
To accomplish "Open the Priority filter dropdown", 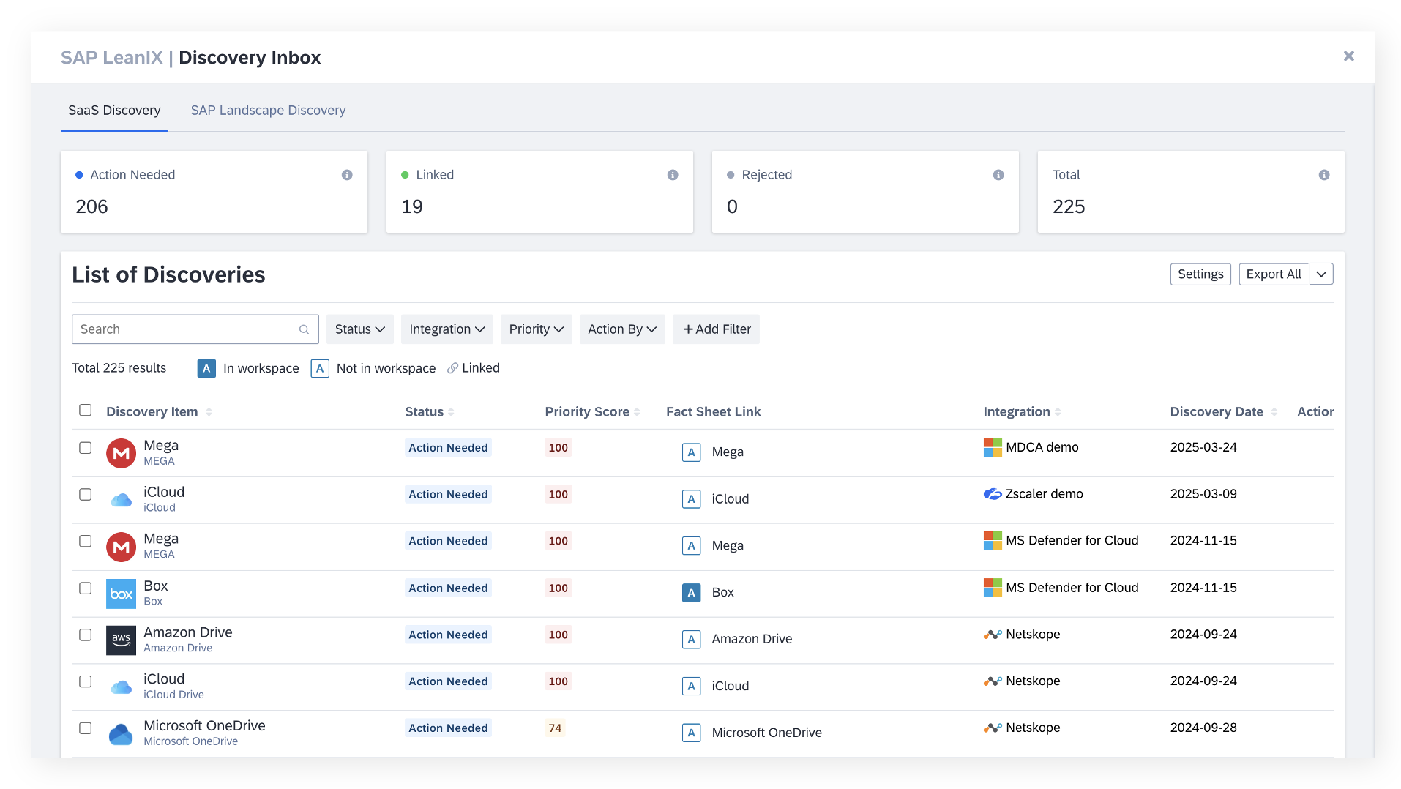I will [537, 329].
